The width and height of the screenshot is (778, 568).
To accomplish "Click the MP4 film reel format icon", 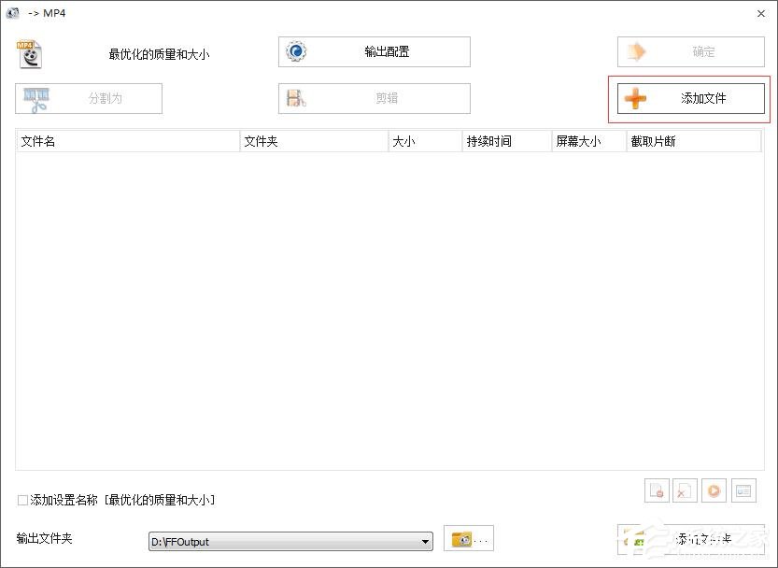I will pyautogui.click(x=30, y=53).
